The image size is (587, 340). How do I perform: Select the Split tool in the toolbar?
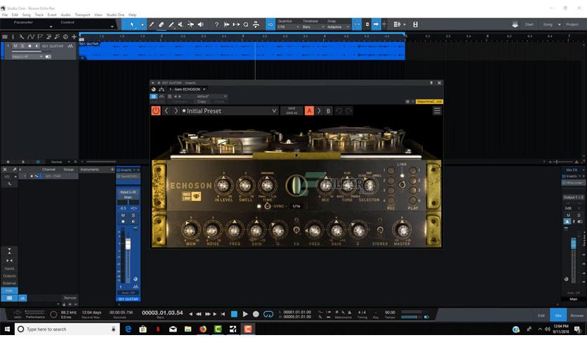tap(151, 25)
